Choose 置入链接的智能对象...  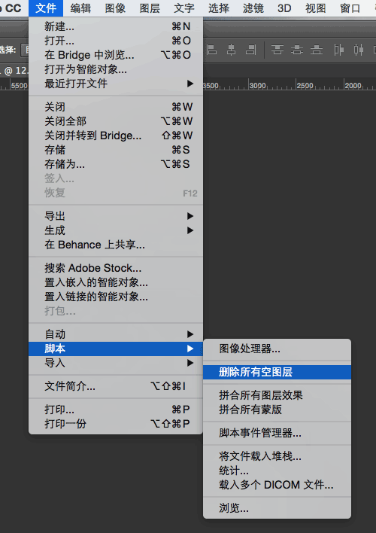[116, 297]
